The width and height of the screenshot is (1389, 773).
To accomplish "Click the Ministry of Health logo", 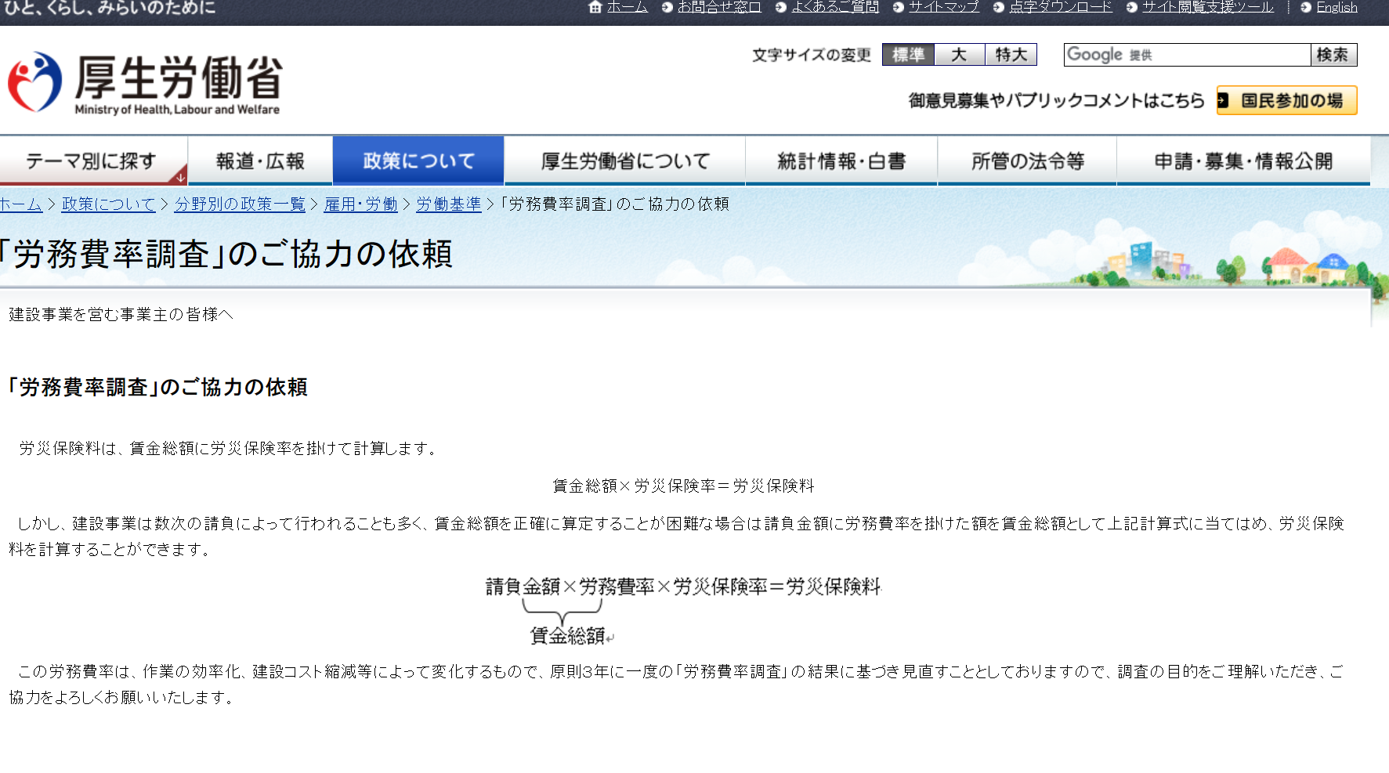I will (x=146, y=83).
